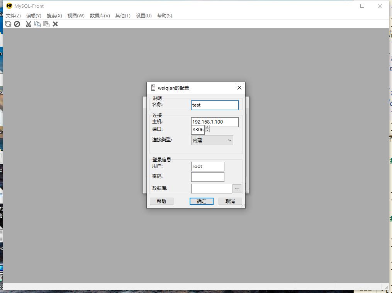Image resolution: width=392 pixels, height=293 pixels.
Task: Click the 端口 field showing 3306
Action: pyautogui.click(x=198, y=130)
